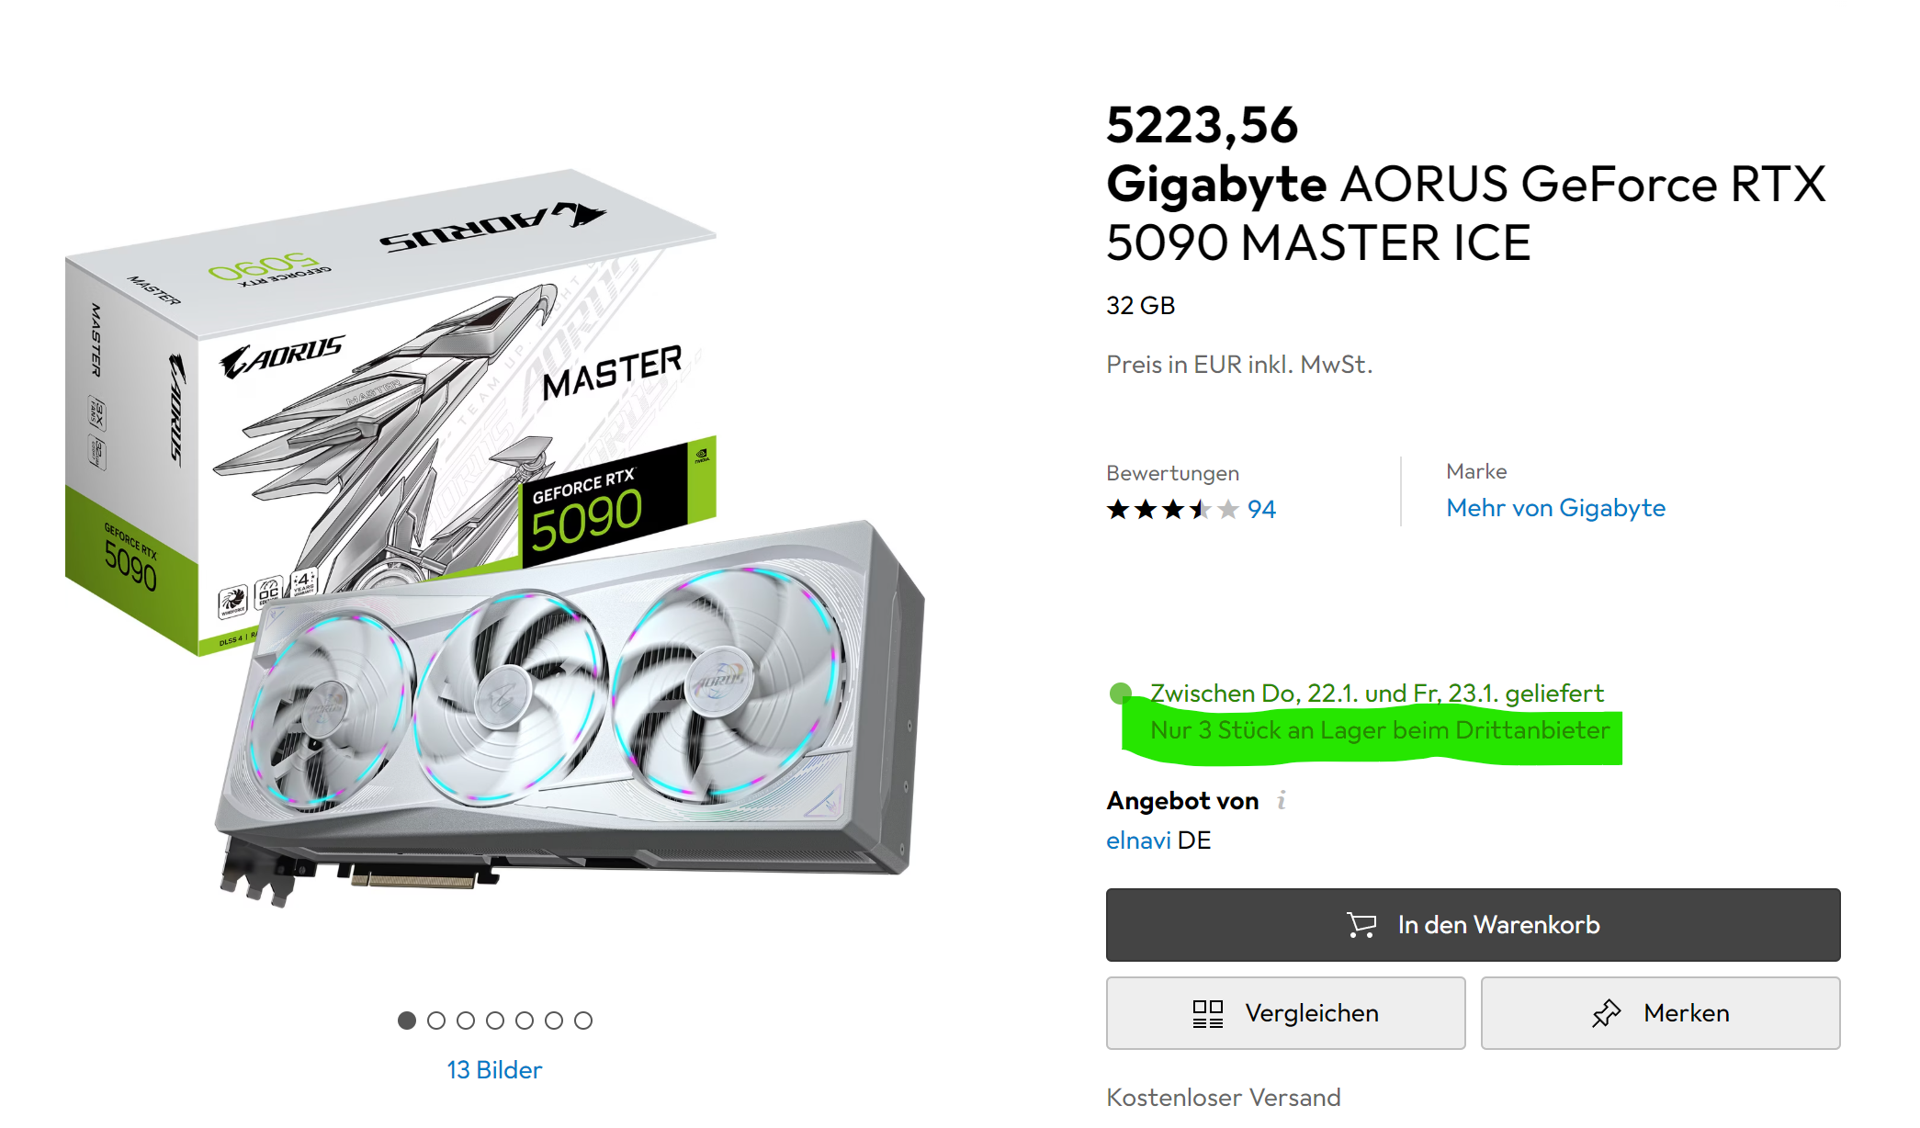Jump to the fourth carousel image dot
Viewport: 1920px width, 1128px height.
coord(495,1021)
